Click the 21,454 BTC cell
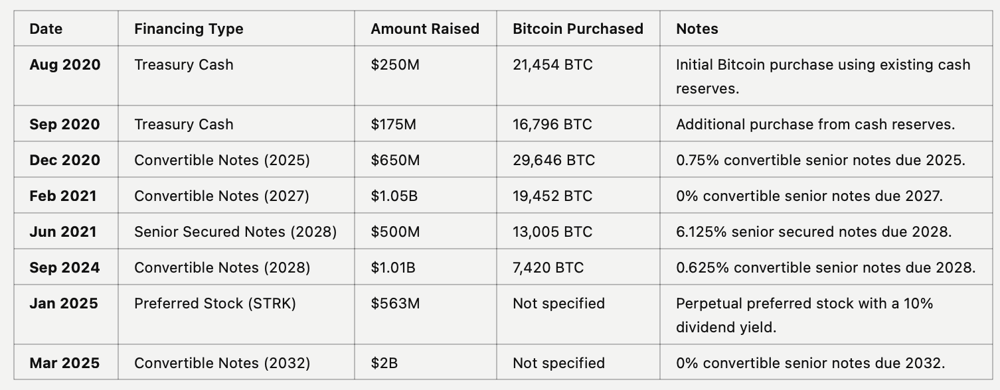The width and height of the screenshot is (1000, 390). [552, 65]
